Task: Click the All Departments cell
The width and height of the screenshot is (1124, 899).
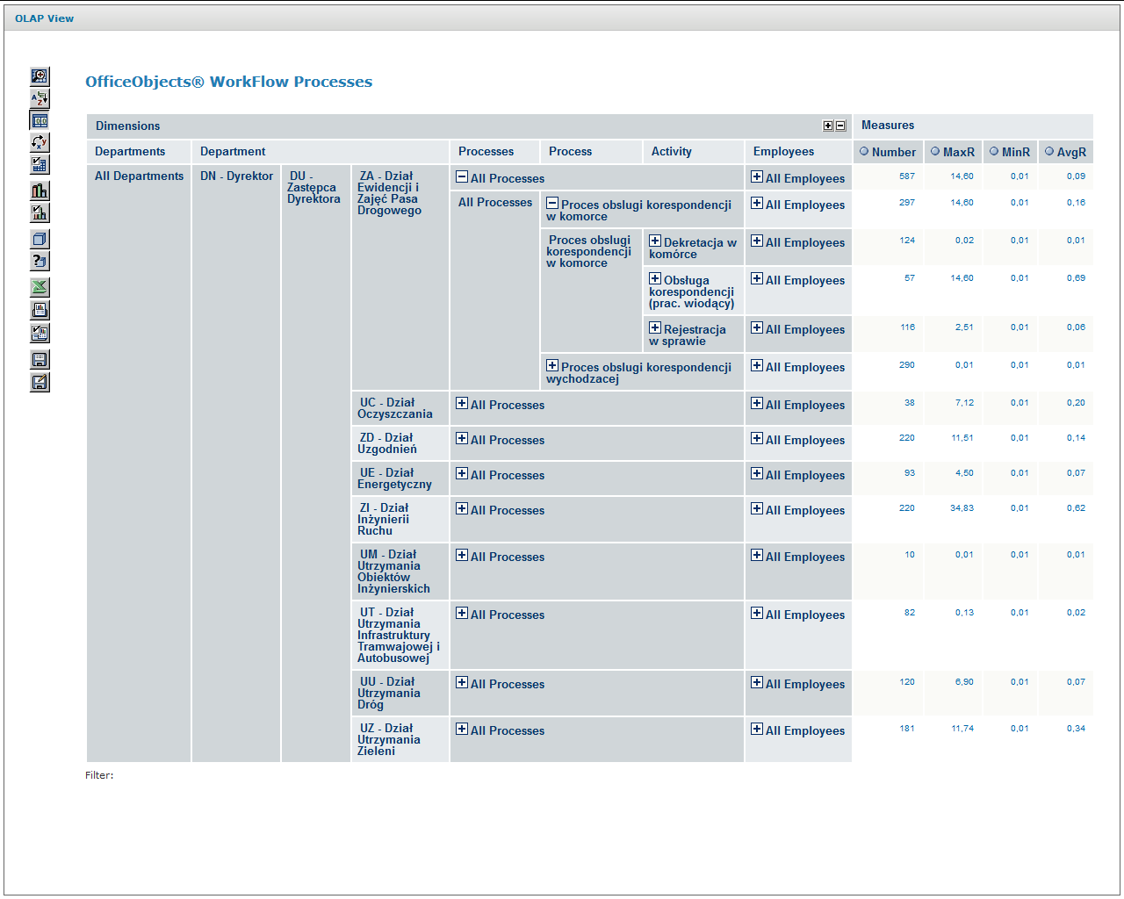Action: [x=139, y=176]
